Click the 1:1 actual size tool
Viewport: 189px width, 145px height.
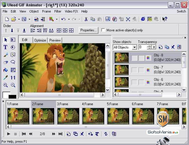point(13,78)
